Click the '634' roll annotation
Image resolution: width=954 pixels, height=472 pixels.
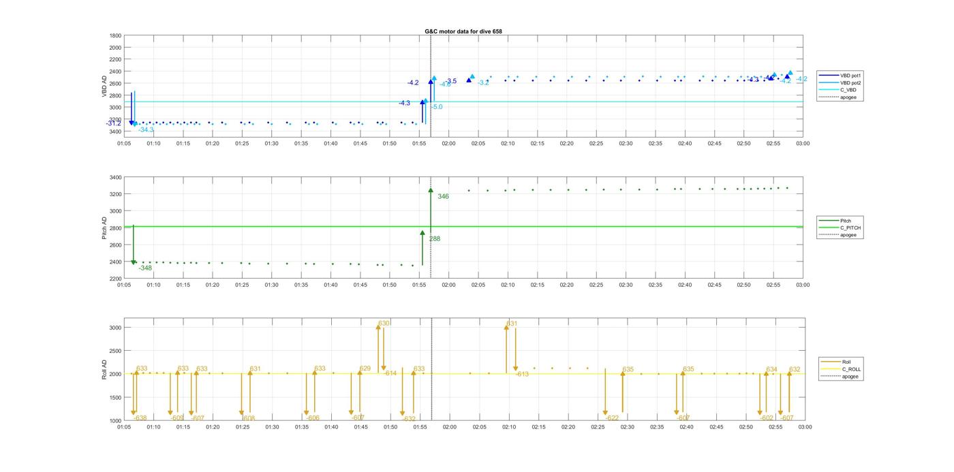click(x=771, y=369)
